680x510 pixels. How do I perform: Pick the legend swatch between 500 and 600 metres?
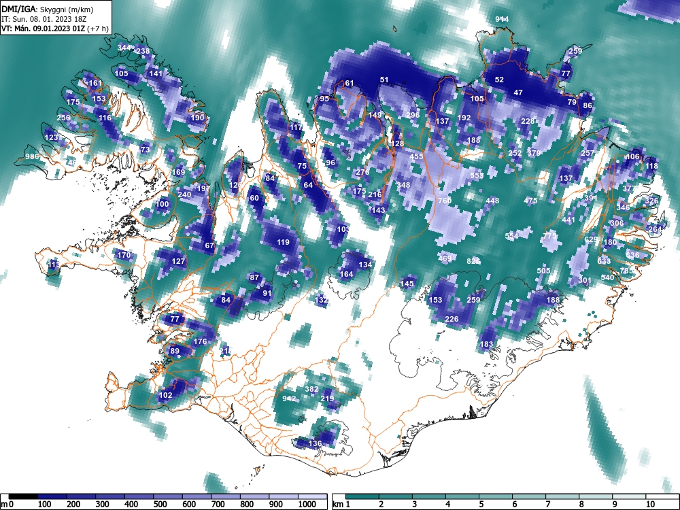(x=168, y=496)
